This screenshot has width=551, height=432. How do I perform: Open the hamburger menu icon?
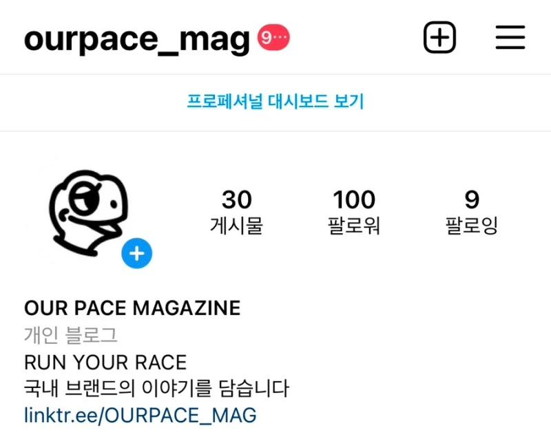pyautogui.click(x=510, y=37)
